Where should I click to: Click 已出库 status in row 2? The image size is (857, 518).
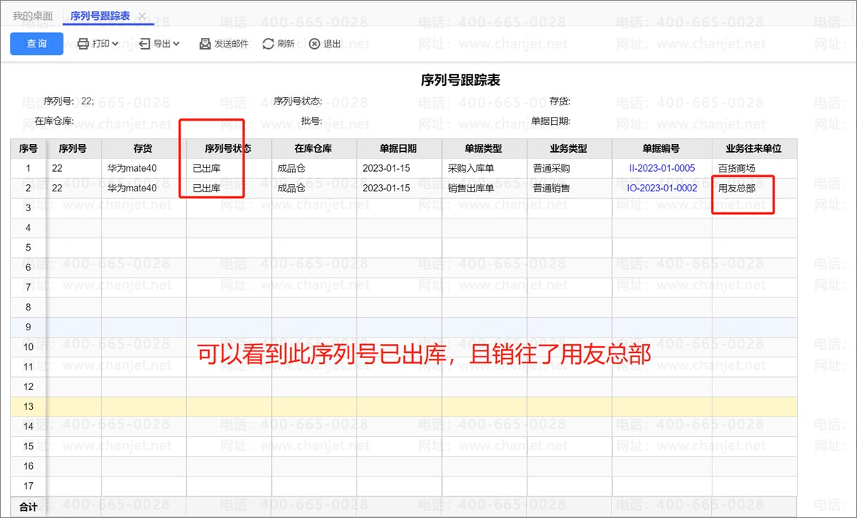coord(207,188)
